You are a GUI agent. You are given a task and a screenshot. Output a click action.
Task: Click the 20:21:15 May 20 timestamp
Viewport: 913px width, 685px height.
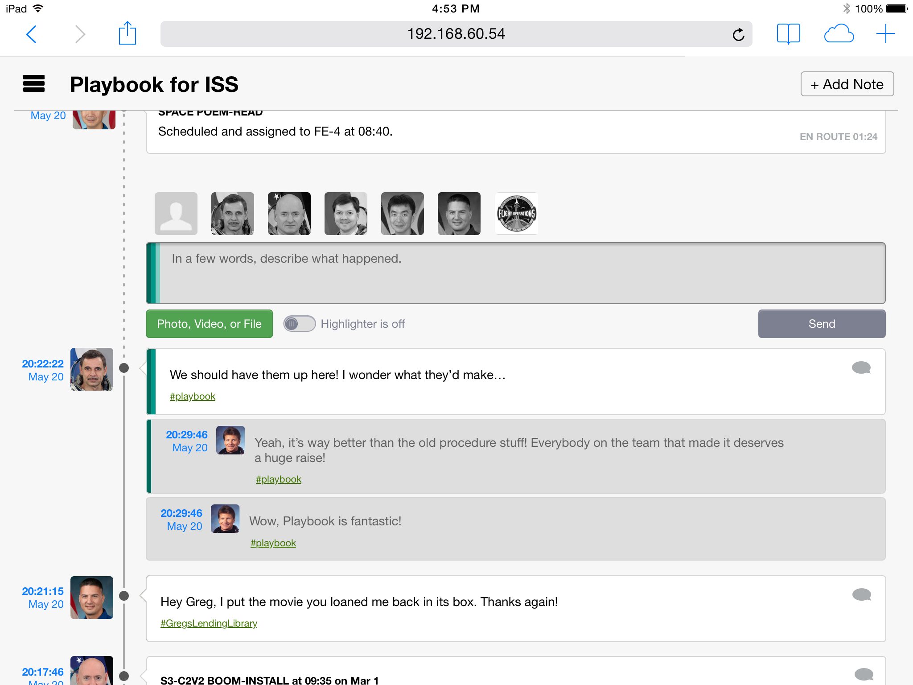click(x=43, y=598)
